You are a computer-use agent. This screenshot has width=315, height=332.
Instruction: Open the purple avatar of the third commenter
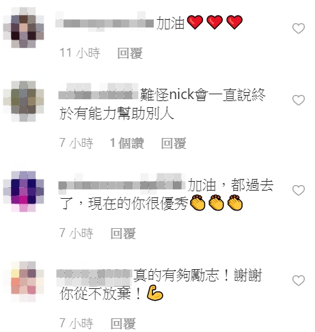(23, 191)
